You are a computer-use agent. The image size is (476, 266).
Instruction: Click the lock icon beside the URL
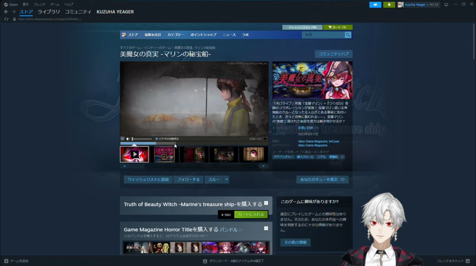pos(14,19)
